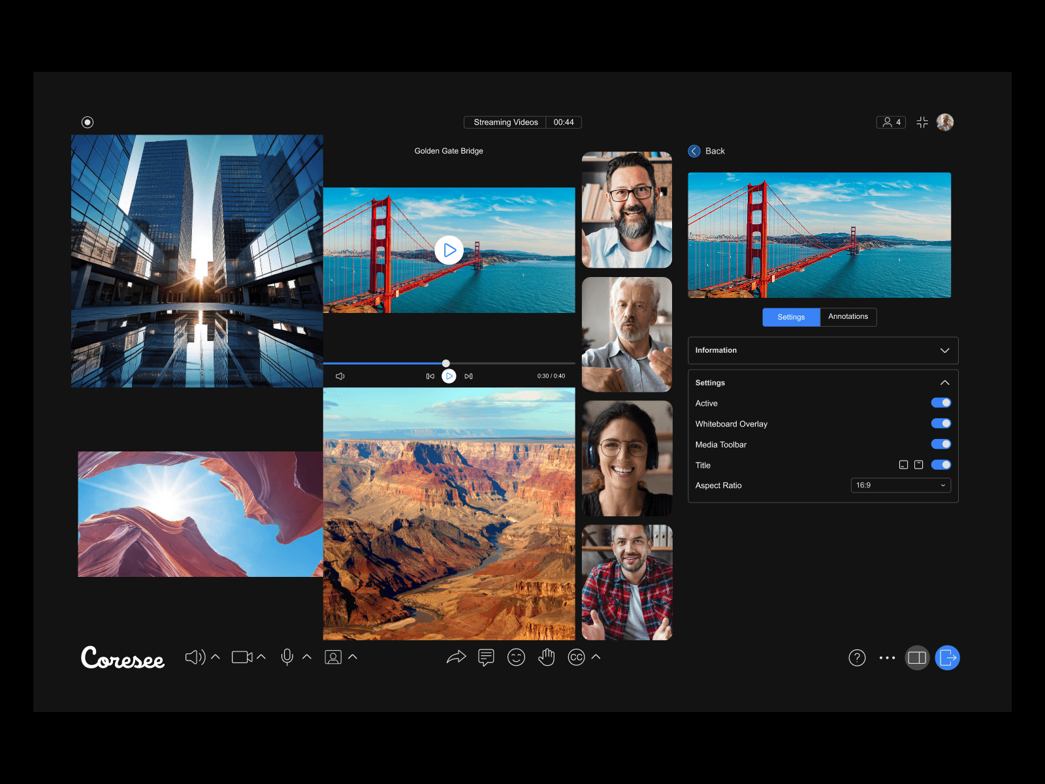Open the emoji reactions icon
The height and width of the screenshot is (784, 1045).
(x=516, y=657)
